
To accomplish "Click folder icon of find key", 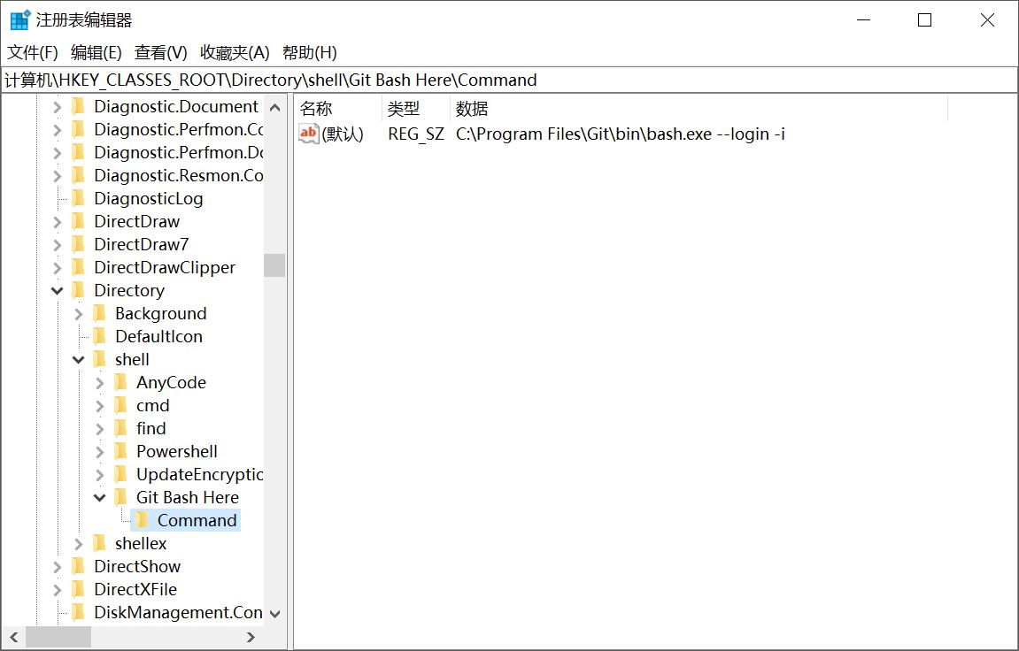I will coord(121,428).
